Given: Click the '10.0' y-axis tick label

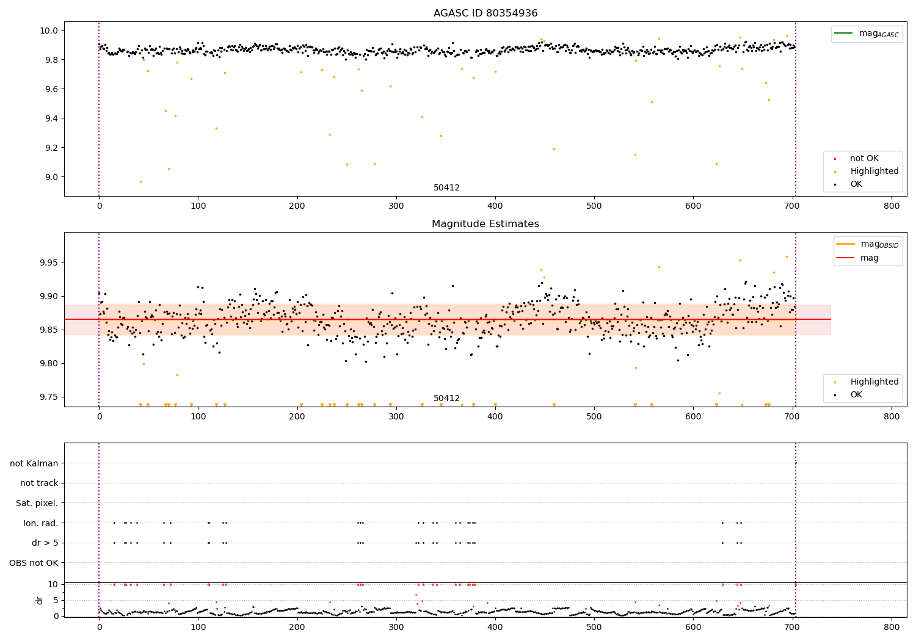Looking at the screenshot, I should click(x=49, y=31).
